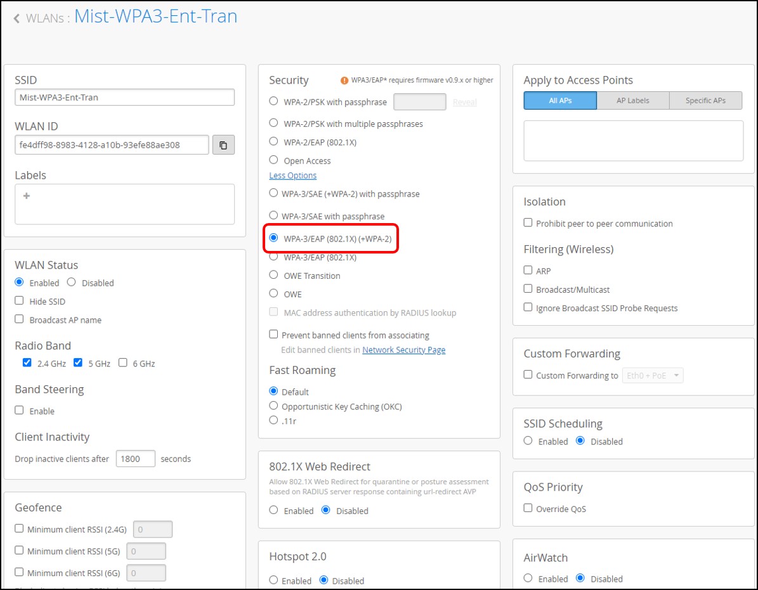Check the Hide SSID option
Viewport: 758px width, 590px height.
pyautogui.click(x=19, y=300)
